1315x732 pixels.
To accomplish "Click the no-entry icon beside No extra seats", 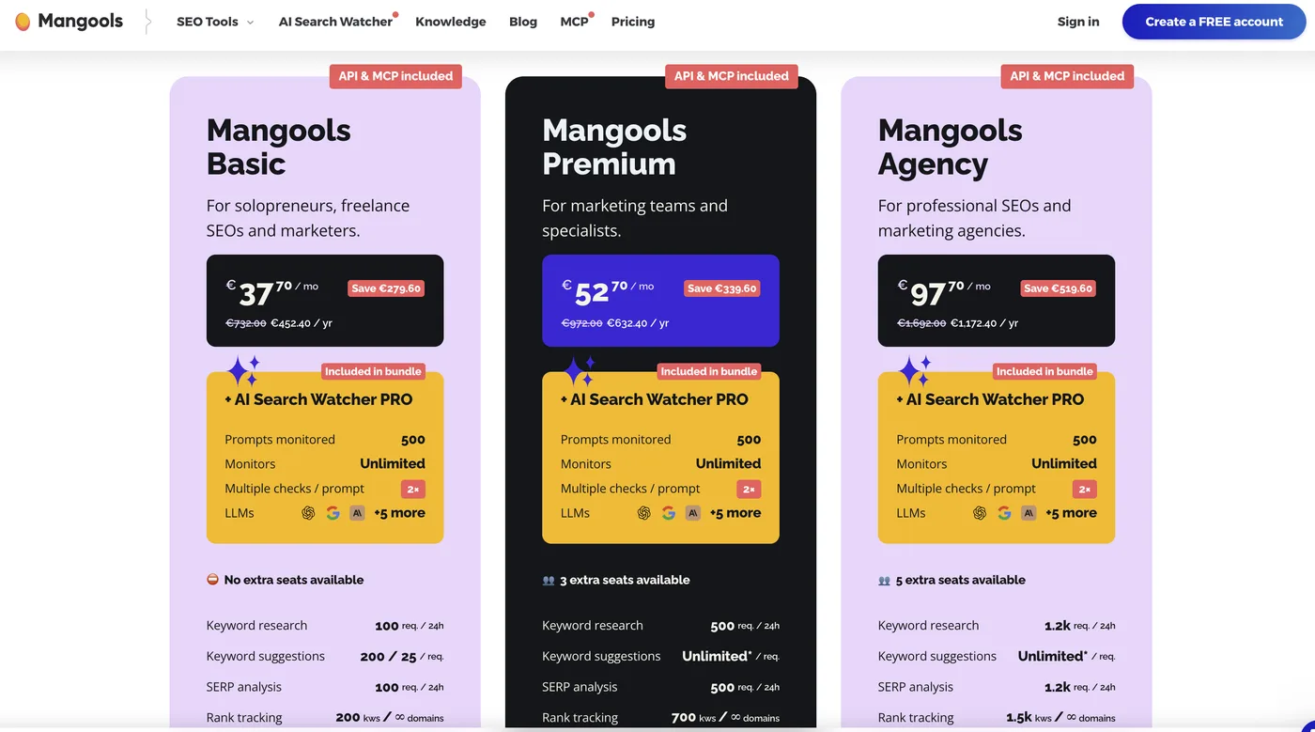I will pos(212,580).
